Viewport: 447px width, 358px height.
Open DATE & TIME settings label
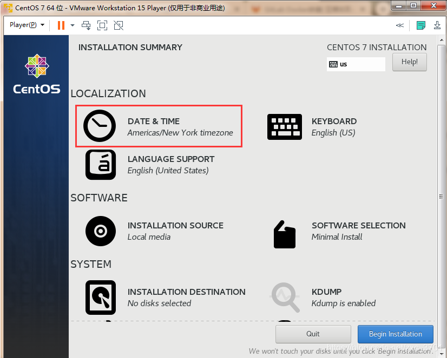tap(180, 127)
